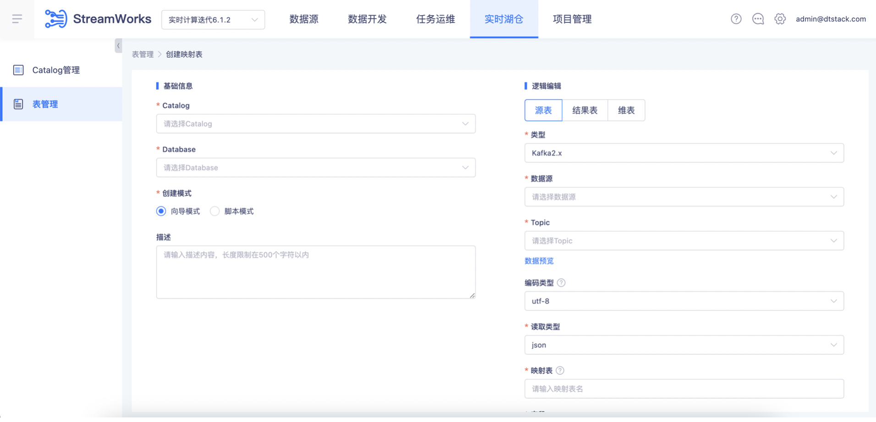Switch to the 源表 tab
Screen dimensions: 876x422
(x=543, y=110)
